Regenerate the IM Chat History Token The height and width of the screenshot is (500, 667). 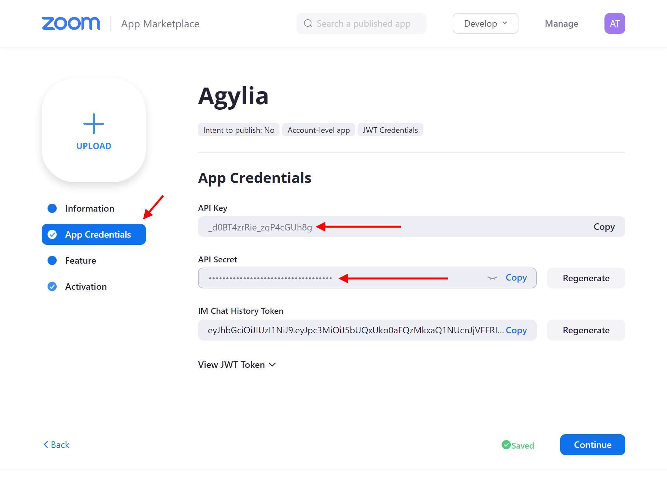pyautogui.click(x=586, y=330)
